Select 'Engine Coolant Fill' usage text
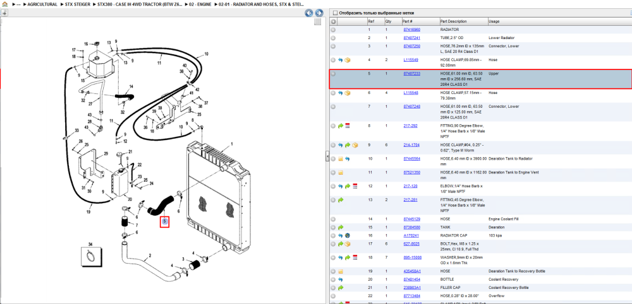This screenshot has width=632, height=304. [x=505, y=219]
